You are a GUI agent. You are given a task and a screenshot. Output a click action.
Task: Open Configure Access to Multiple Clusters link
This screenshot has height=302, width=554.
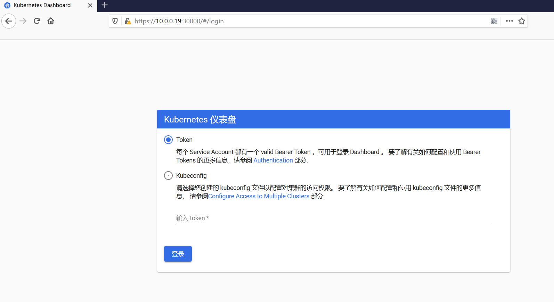point(259,196)
